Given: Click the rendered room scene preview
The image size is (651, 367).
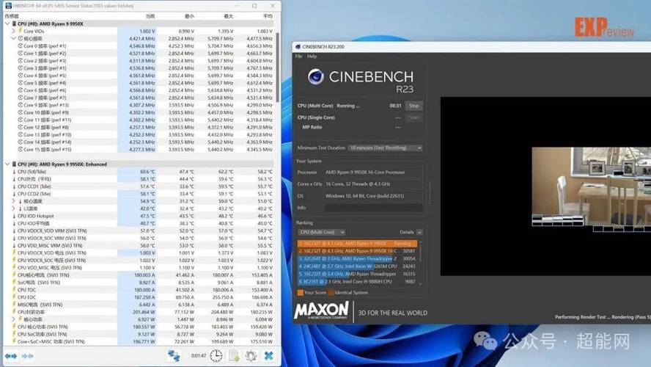Looking at the screenshot, I should [591, 186].
